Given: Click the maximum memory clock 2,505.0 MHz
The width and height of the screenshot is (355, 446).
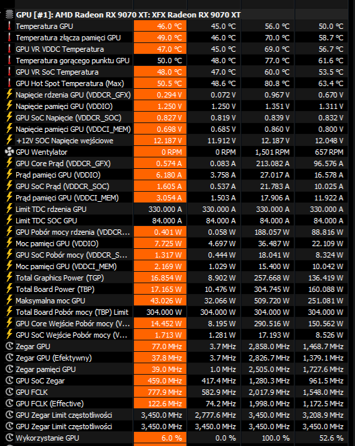Looking at the screenshot, I should 269,369.
